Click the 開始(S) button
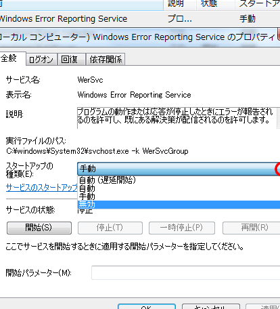 click(39, 228)
